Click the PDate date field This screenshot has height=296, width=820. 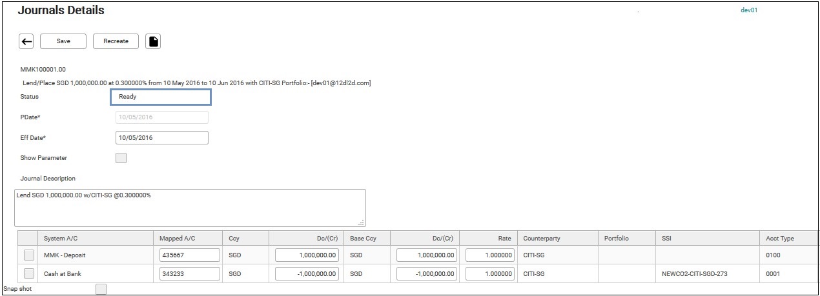pyautogui.click(x=161, y=117)
